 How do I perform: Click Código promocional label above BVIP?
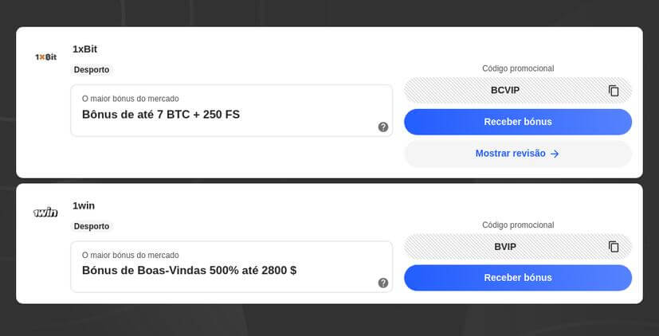[x=518, y=225]
